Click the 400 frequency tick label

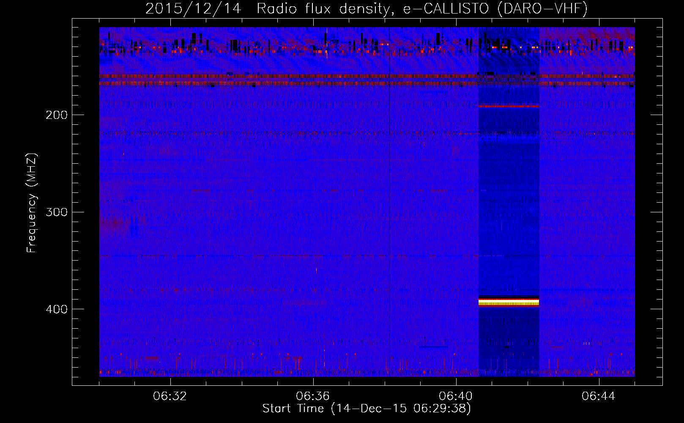57,309
